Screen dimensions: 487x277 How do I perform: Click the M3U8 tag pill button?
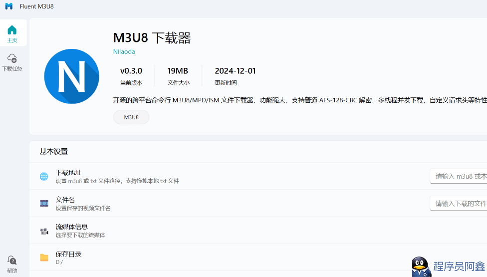(x=131, y=117)
